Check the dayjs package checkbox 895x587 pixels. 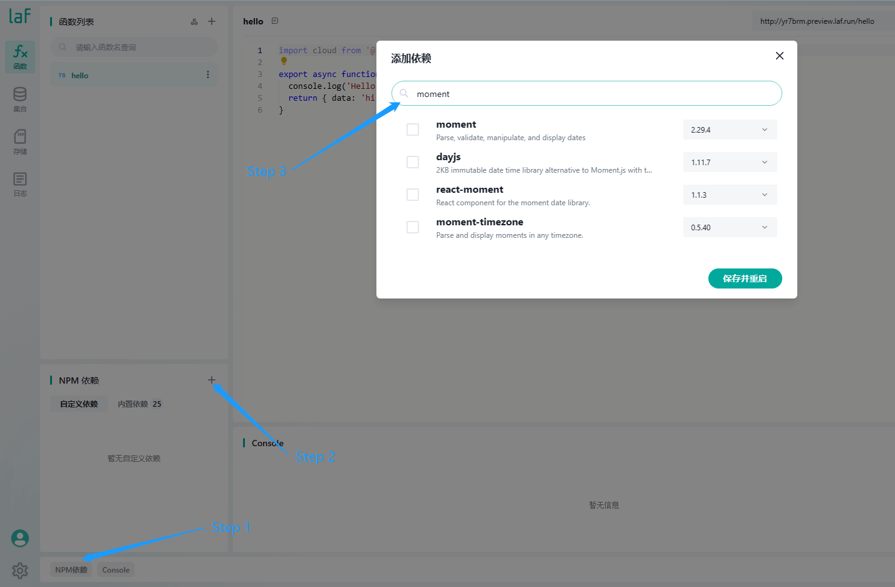413,162
